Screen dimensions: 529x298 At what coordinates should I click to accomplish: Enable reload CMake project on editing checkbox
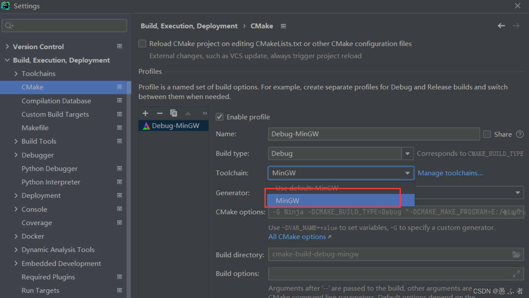pyautogui.click(x=142, y=44)
